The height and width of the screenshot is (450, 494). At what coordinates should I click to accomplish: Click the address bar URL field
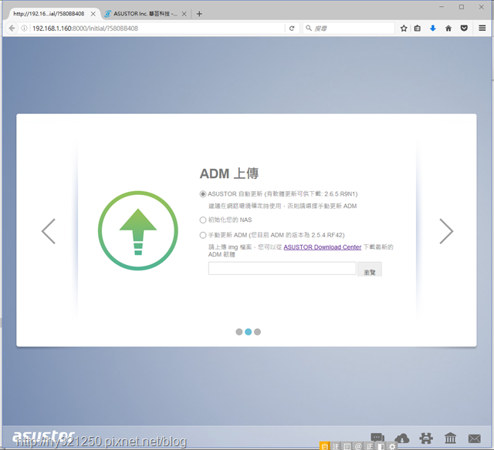click(x=157, y=29)
